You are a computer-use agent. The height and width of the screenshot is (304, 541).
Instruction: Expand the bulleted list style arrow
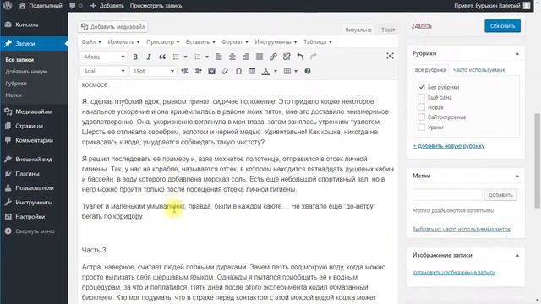(x=185, y=57)
